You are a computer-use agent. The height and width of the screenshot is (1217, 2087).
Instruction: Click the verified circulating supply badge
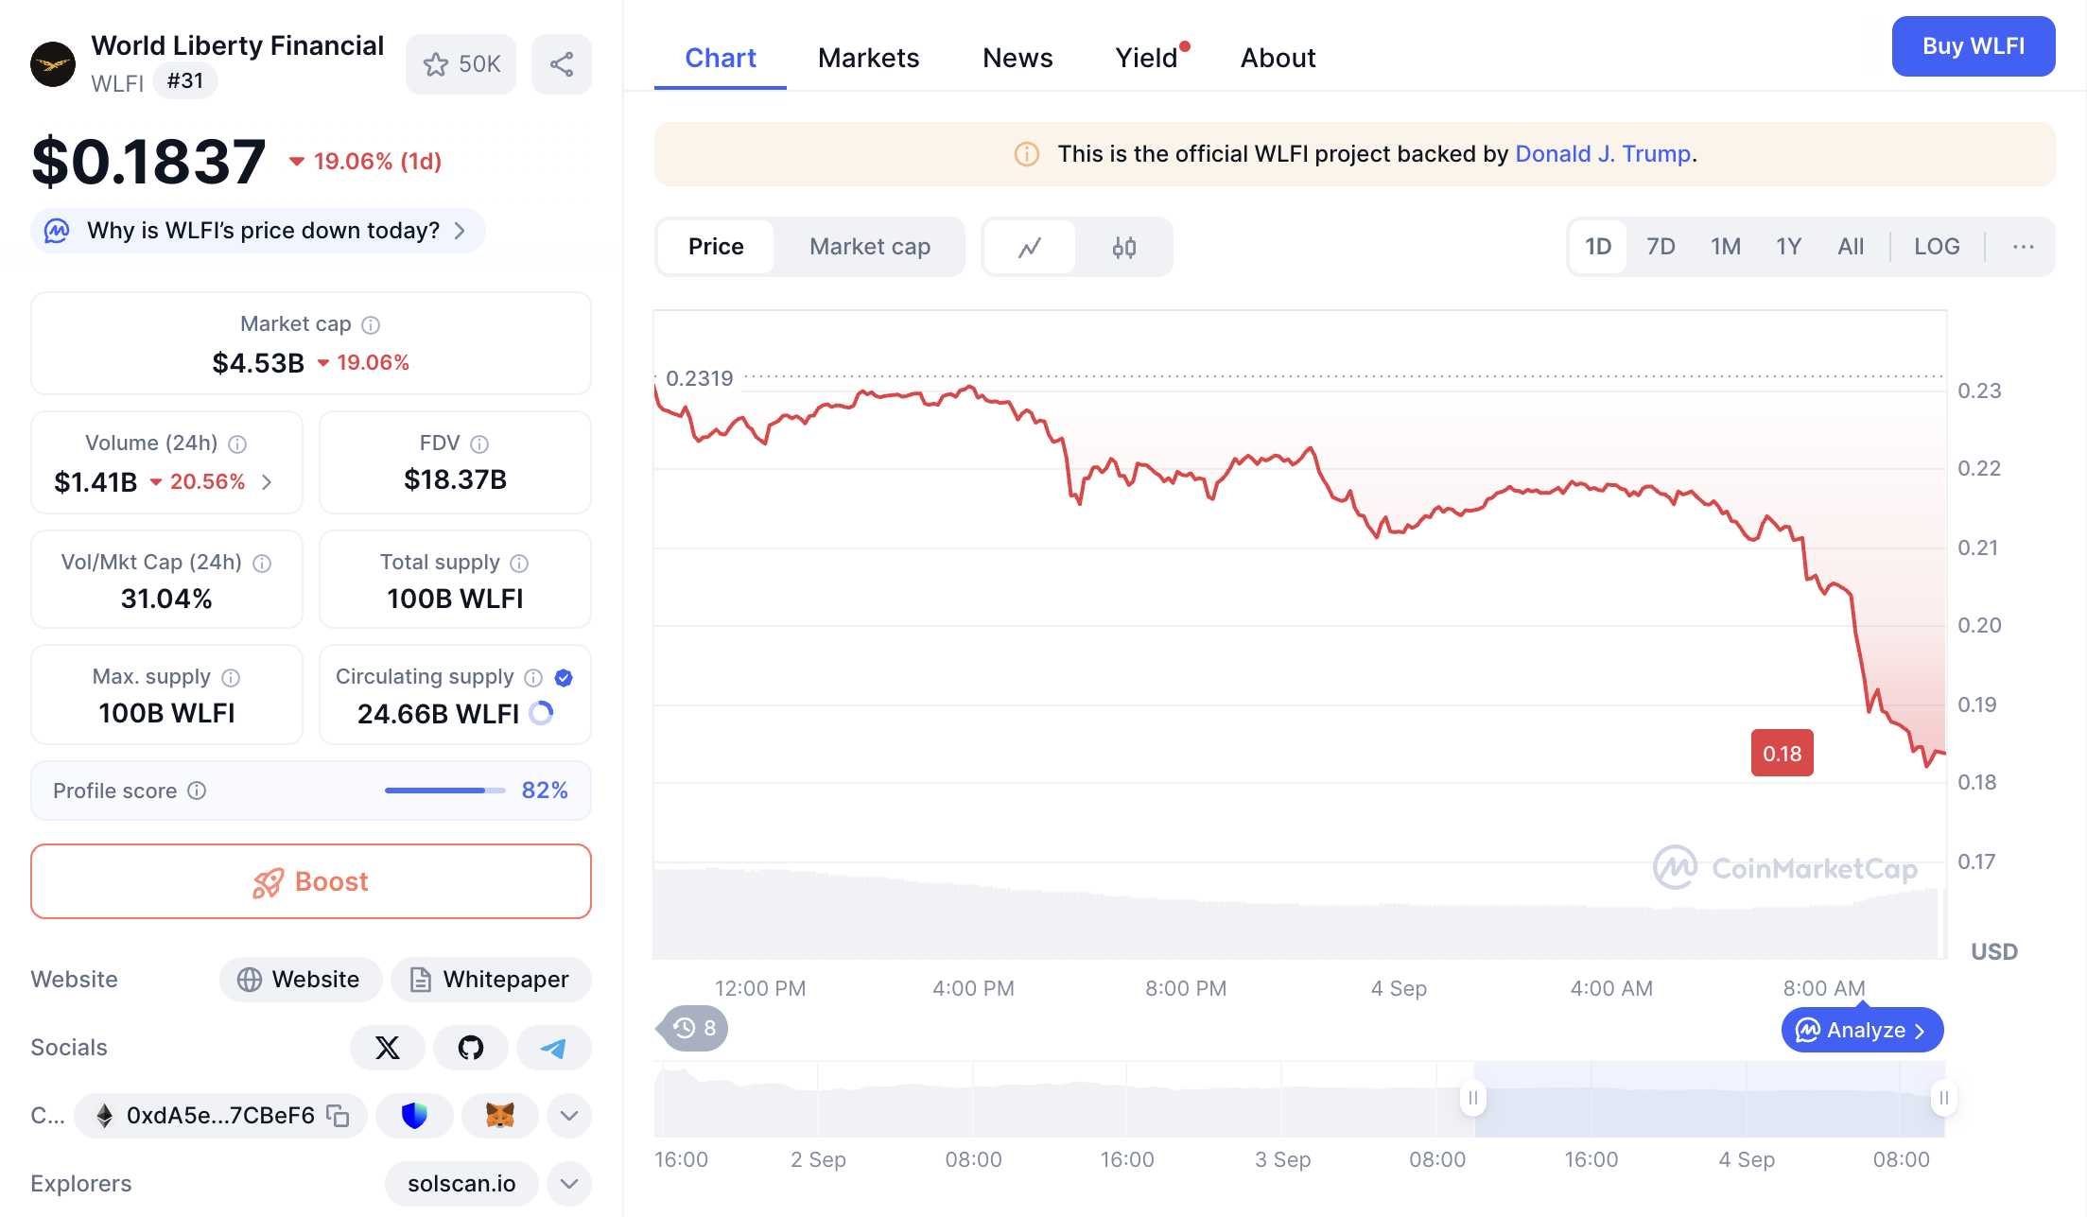coord(564,678)
